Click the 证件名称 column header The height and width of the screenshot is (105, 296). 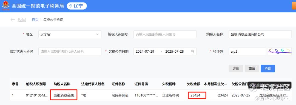click(x=118, y=84)
